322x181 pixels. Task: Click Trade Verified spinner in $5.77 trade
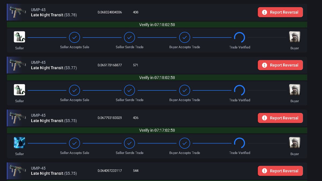[x=240, y=90]
